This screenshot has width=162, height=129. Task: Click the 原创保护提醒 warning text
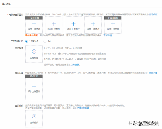pos(32,35)
